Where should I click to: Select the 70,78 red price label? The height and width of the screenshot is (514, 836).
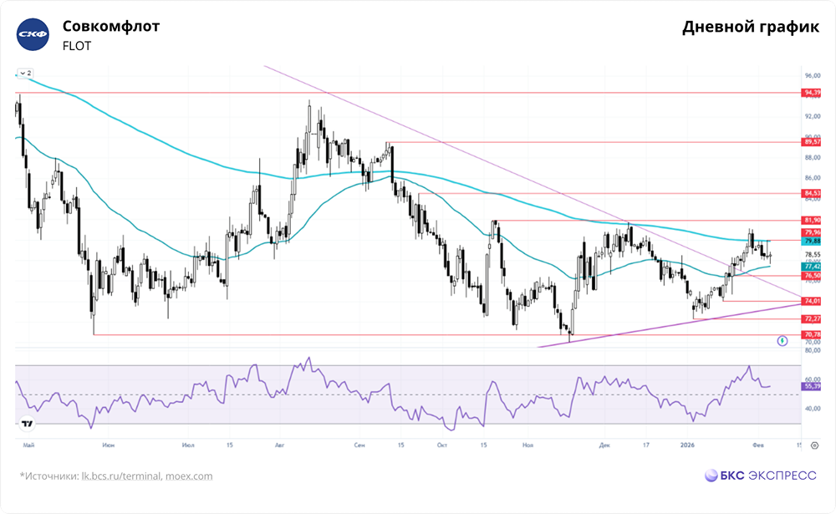(812, 334)
